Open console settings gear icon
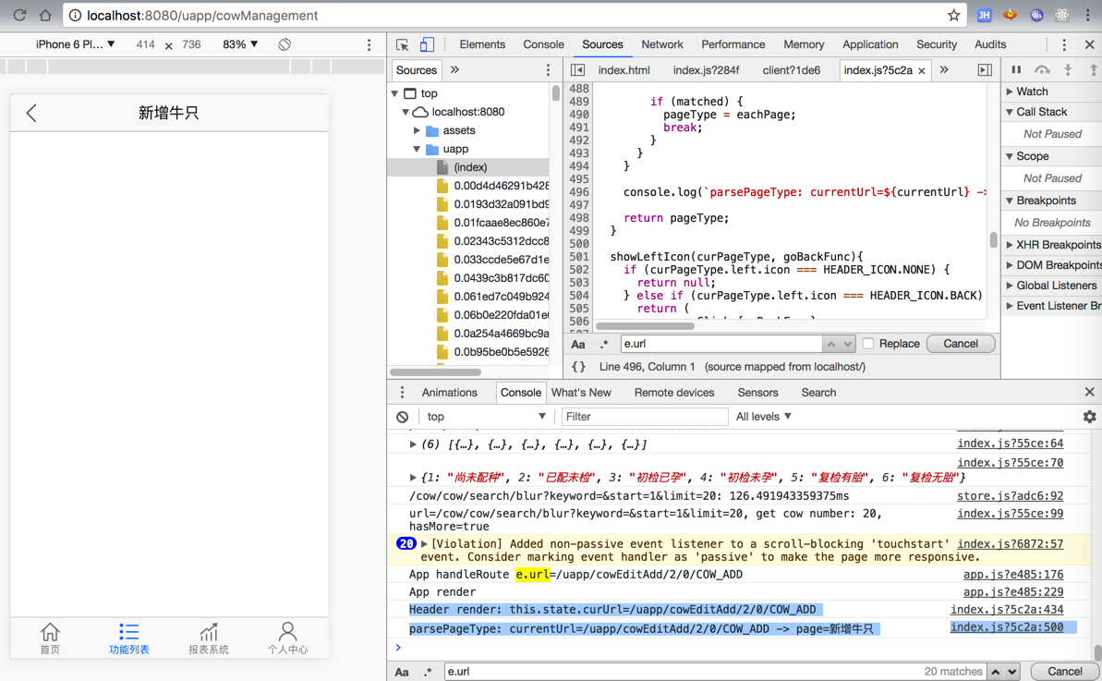The height and width of the screenshot is (681, 1102). tap(1089, 417)
